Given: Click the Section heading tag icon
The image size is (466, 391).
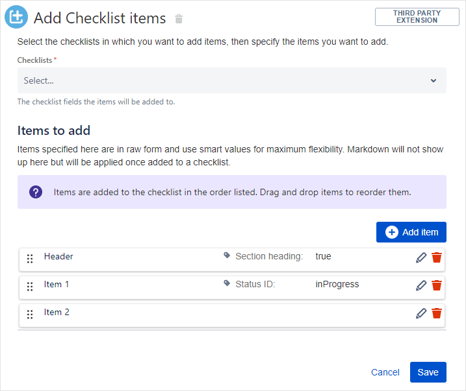Looking at the screenshot, I should pyautogui.click(x=227, y=255).
